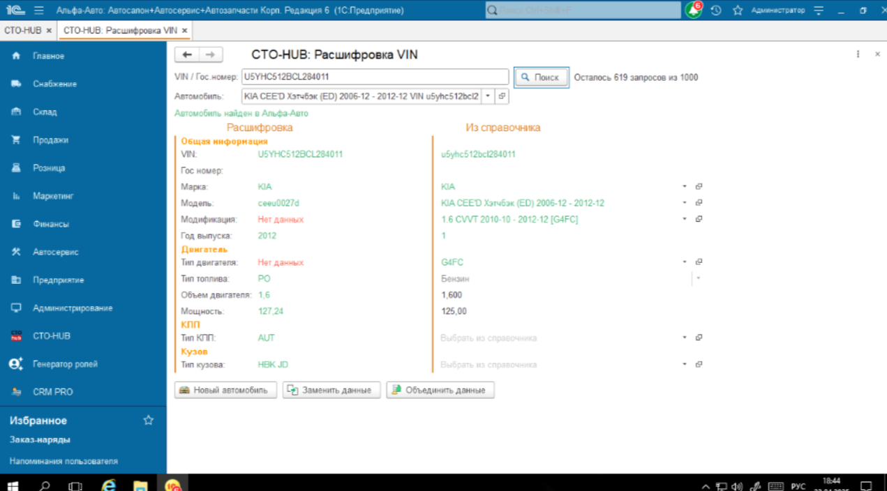
Task: Click the Автомобиль field with KIA CEE'D
Action: [x=361, y=96]
